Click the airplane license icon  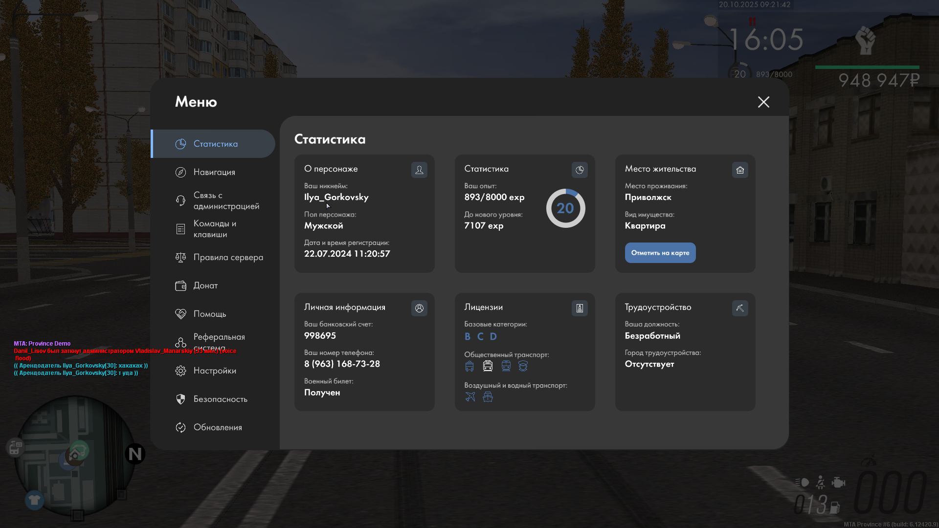[x=470, y=396]
